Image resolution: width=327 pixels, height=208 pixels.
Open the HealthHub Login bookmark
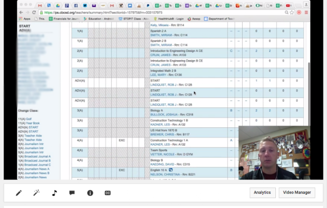tap(169, 19)
